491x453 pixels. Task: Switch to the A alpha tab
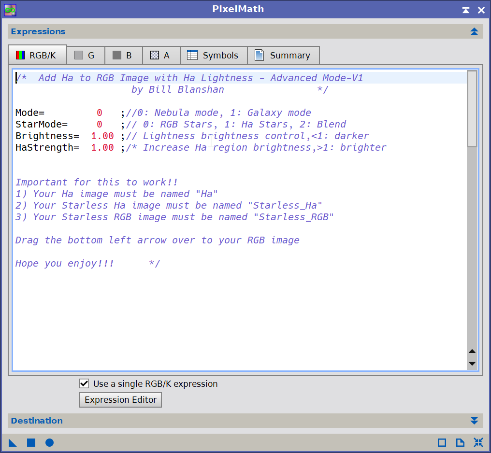pyautogui.click(x=161, y=56)
